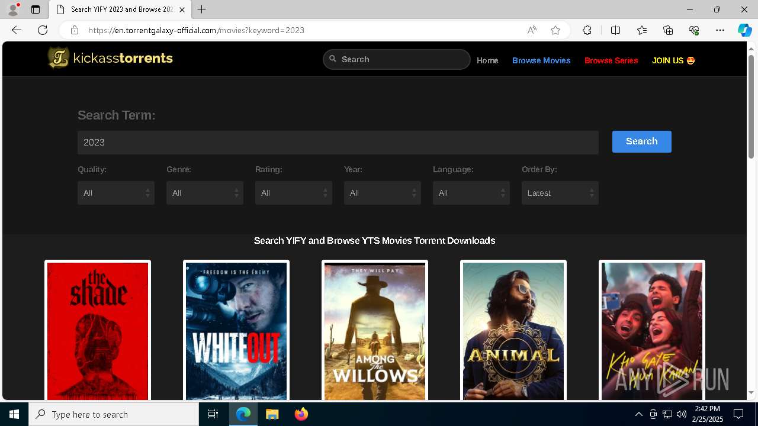Add this page to favorites with the star icon
Screen dimensions: 758x426
pyautogui.click(x=555, y=30)
